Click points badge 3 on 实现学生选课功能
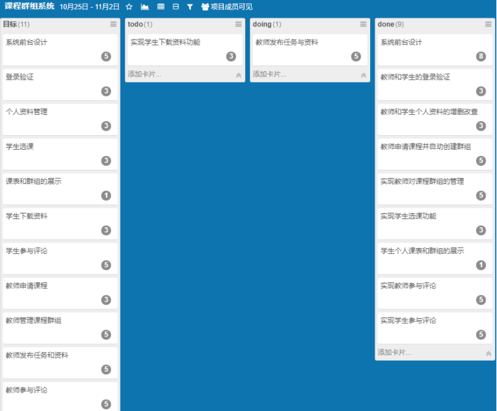Viewport: 497px width, 411px height. pyautogui.click(x=481, y=230)
